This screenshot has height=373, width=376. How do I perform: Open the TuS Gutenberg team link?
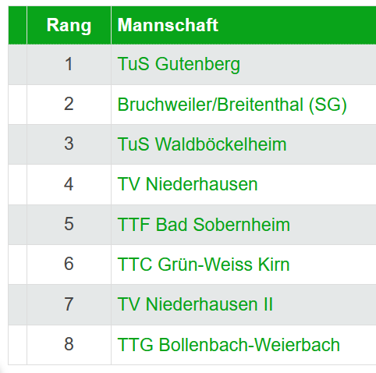point(179,65)
